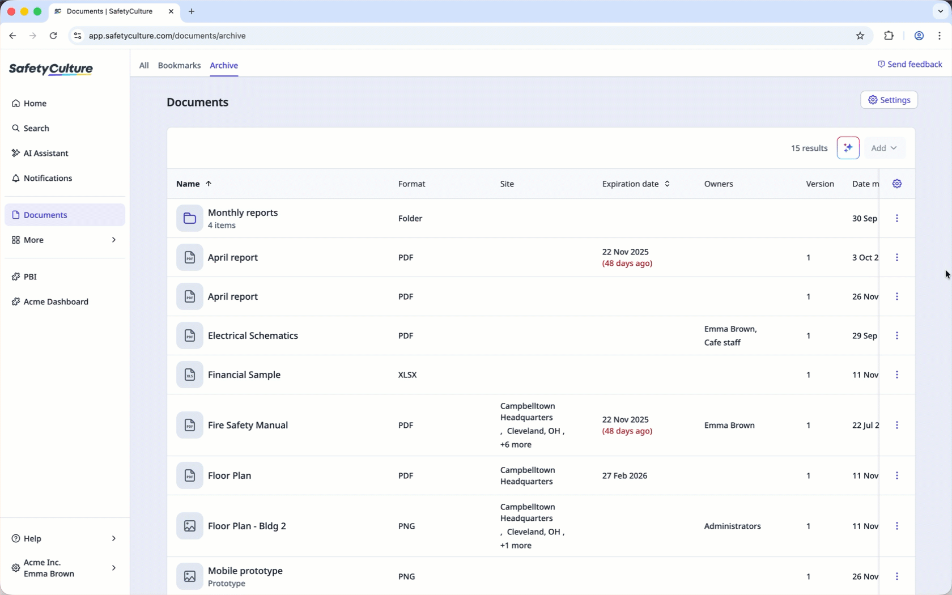Click 'Administrators' owner cell
The width and height of the screenshot is (952, 595).
pos(733,526)
